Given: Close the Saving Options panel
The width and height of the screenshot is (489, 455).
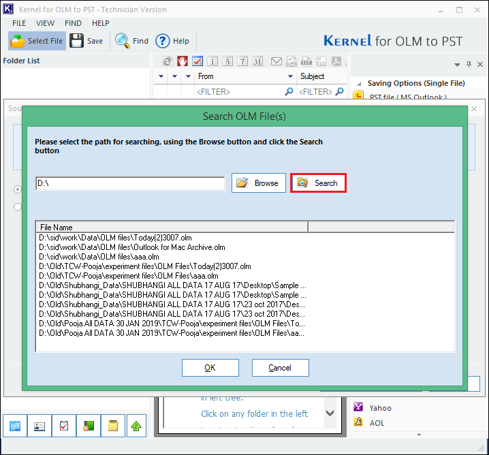Looking at the screenshot, I should click(480, 64).
